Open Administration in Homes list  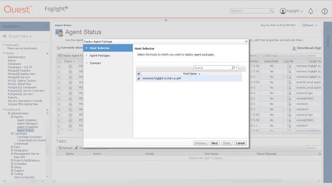[17, 57]
